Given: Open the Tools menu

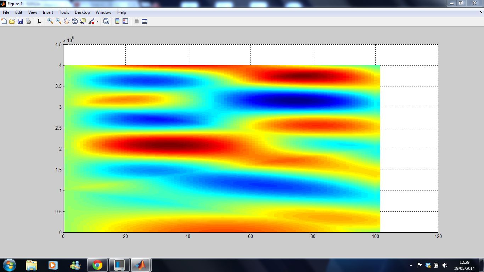Looking at the screenshot, I should click(64, 12).
